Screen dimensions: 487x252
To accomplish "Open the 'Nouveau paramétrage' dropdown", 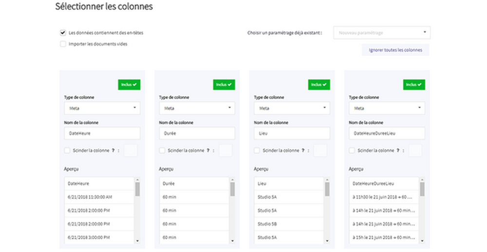I will 382,33.
